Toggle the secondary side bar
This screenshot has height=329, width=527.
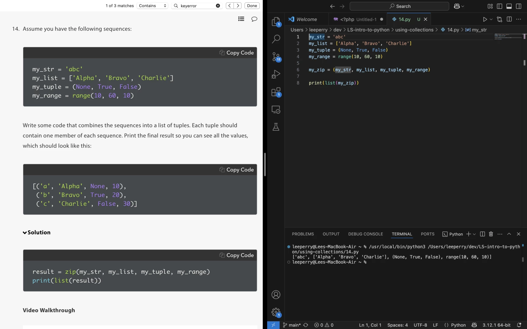coord(519,6)
